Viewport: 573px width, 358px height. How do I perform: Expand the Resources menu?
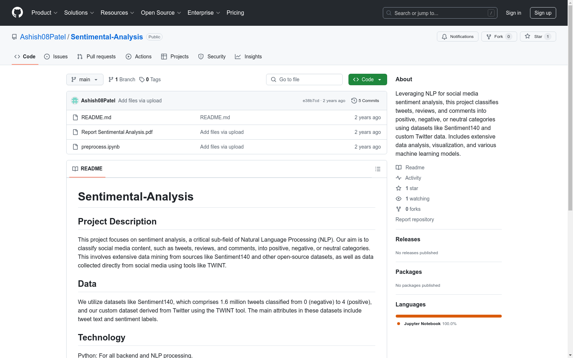[117, 13]
